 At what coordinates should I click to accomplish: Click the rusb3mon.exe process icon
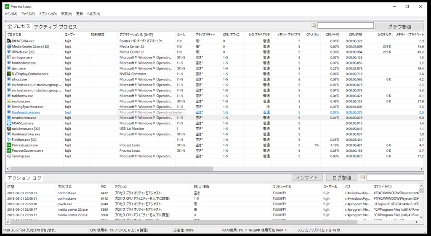pyautogui.click(x=9, y=129)
